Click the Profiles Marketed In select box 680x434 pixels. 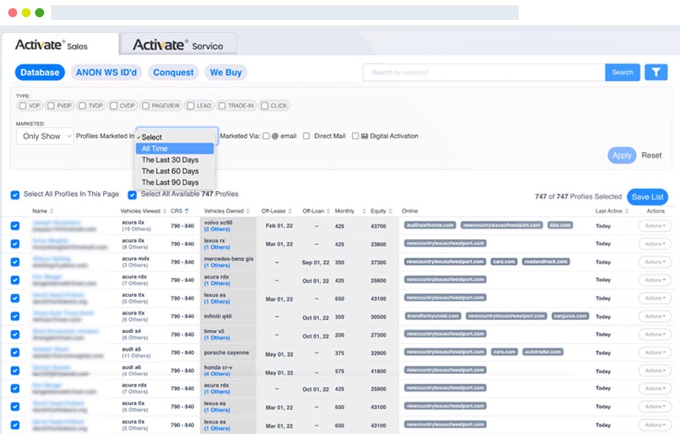click(x=177, y=136)
